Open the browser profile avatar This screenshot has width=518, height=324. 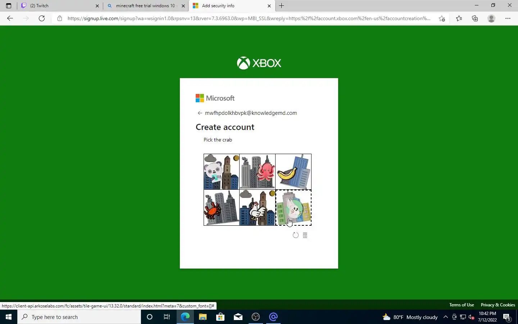491,18
